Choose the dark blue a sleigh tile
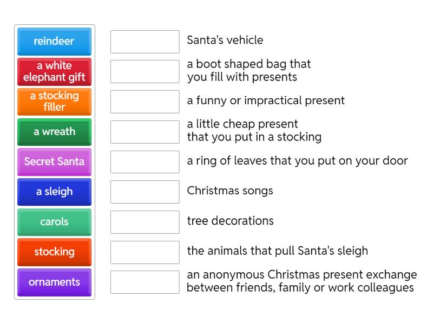Screen dimensions: 433x324 pos(54,192)
